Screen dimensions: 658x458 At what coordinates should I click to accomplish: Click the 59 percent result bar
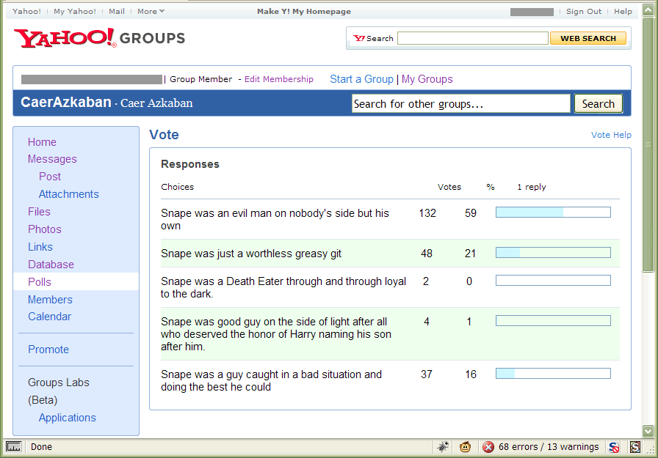(x=553, y=213)
